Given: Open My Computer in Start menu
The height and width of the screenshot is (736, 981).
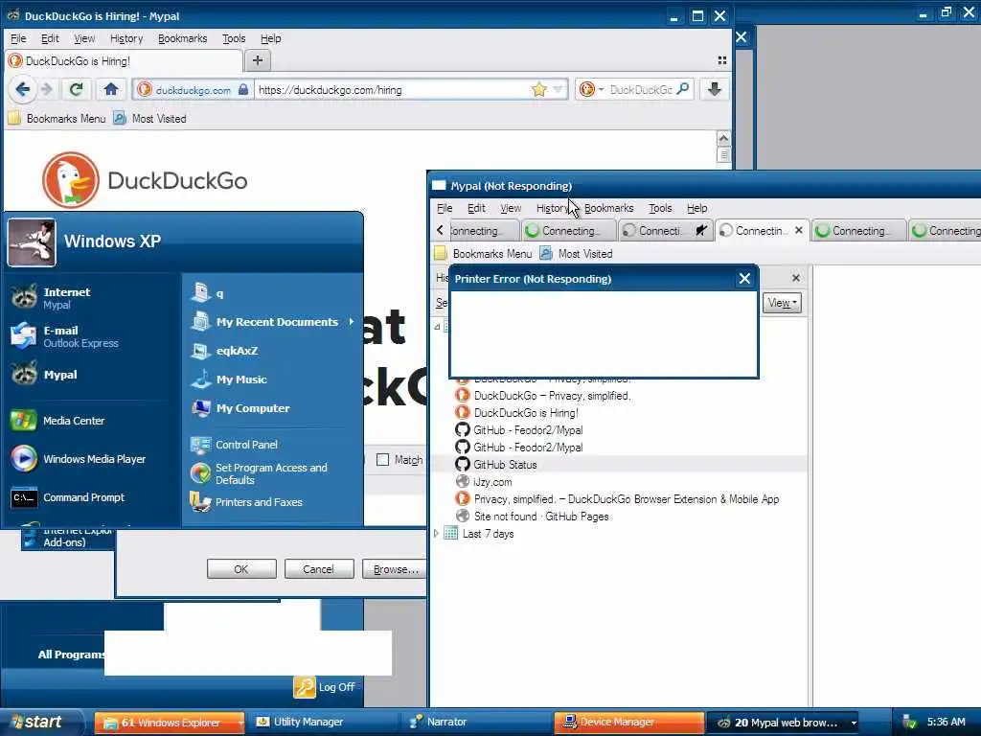Looking at the screenshot, I should (x=252, y=408).
